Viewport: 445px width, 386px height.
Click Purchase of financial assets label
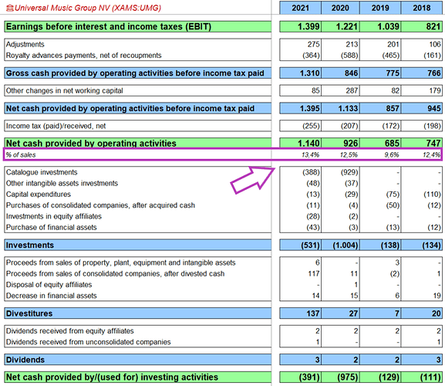[52, 228]
